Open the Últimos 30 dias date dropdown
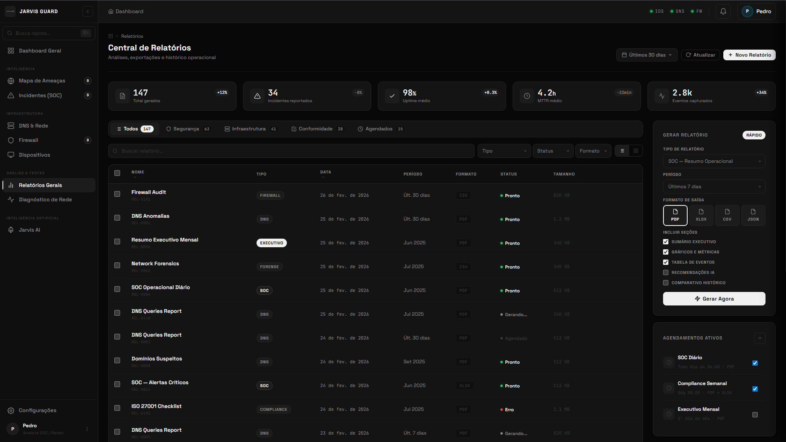Viewport: 786px width, 442px height. tap(646, 55)
